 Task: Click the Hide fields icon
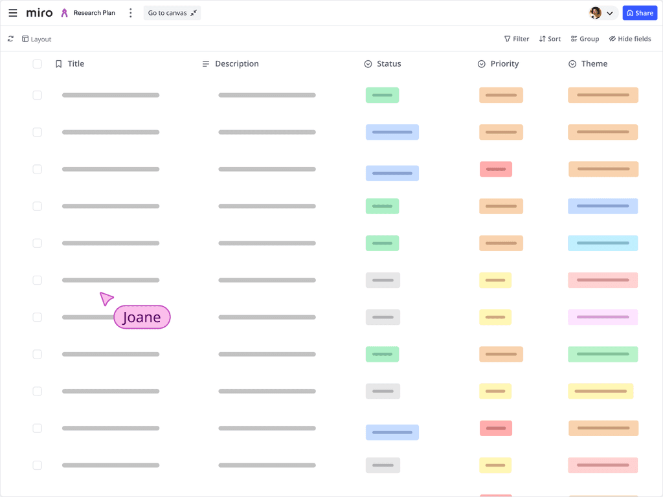click(x=611, y=39)
